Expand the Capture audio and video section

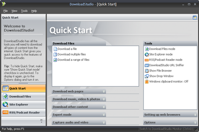[79, 122]
